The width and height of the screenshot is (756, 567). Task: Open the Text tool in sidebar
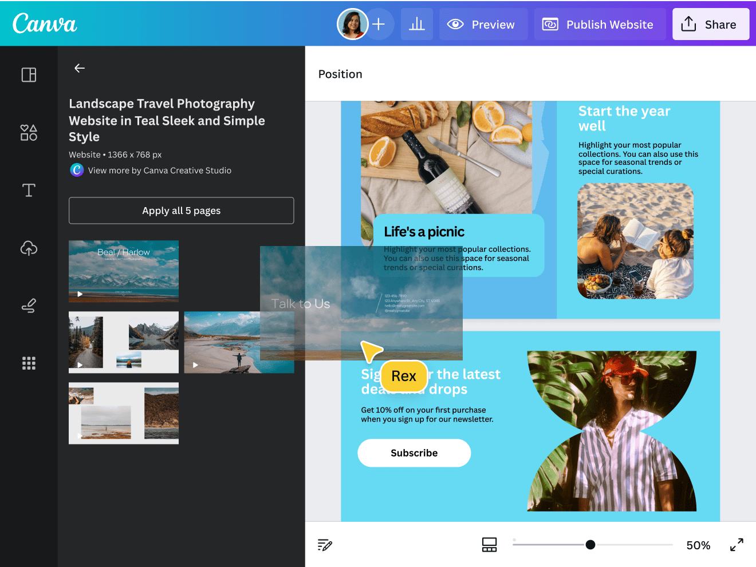(29, 190)
